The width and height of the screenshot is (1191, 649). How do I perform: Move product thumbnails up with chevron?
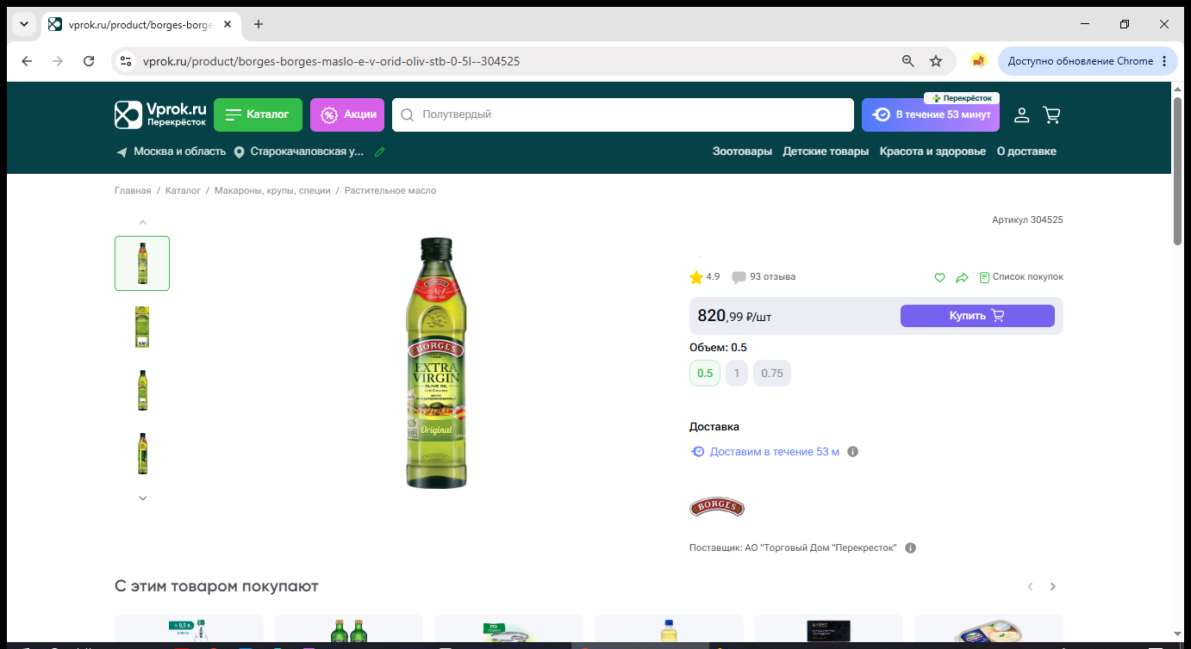(x=143, y=222)
